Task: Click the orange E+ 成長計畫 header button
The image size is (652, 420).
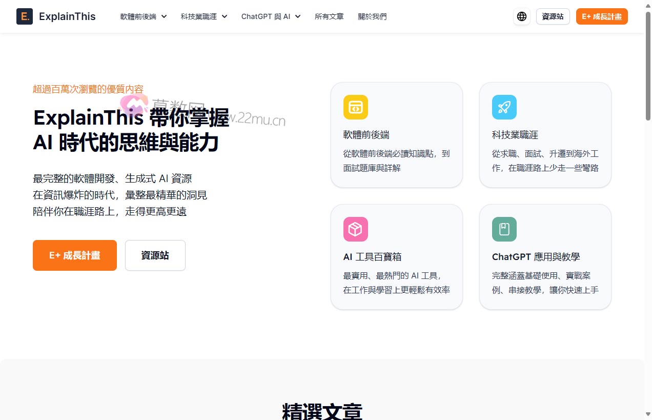Action: pyautogui.click(x=601, y=16)
